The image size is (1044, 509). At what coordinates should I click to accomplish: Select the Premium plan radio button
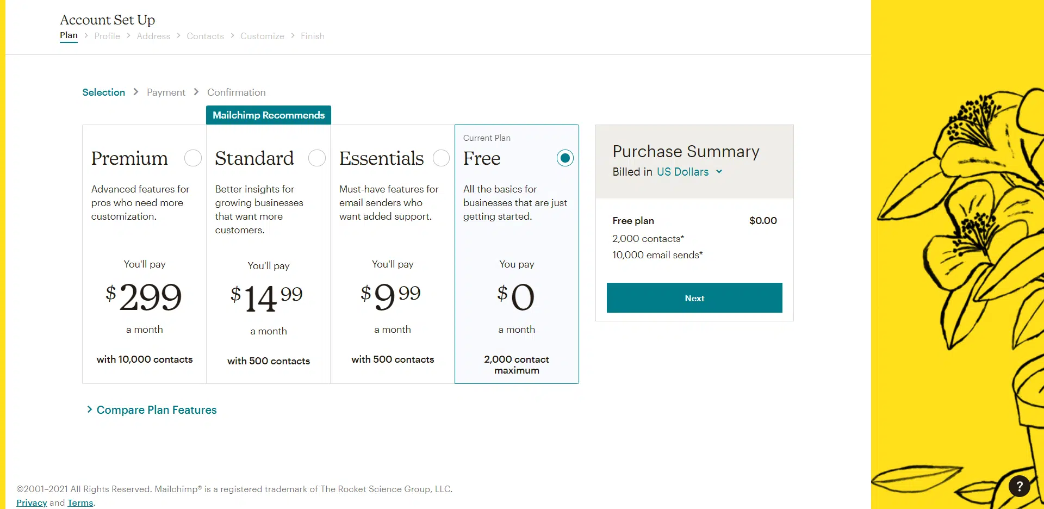point(192,158)
